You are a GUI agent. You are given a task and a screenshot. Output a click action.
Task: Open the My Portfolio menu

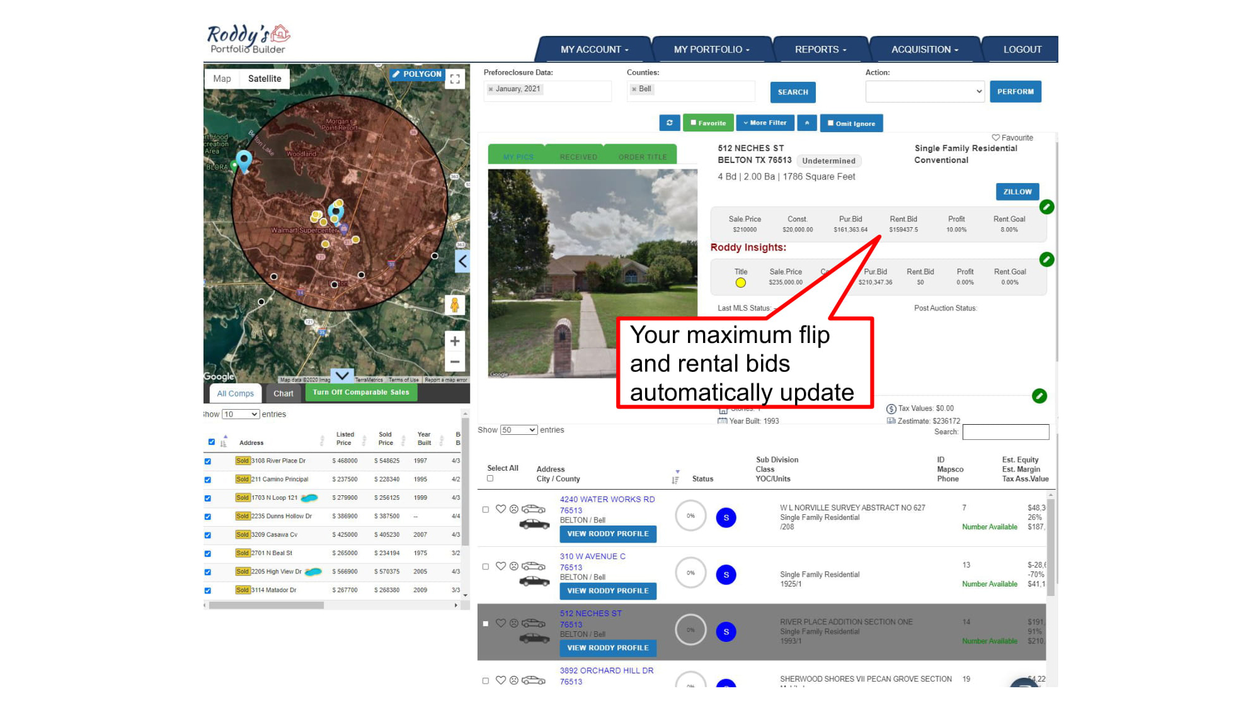[x=711, y=50]
